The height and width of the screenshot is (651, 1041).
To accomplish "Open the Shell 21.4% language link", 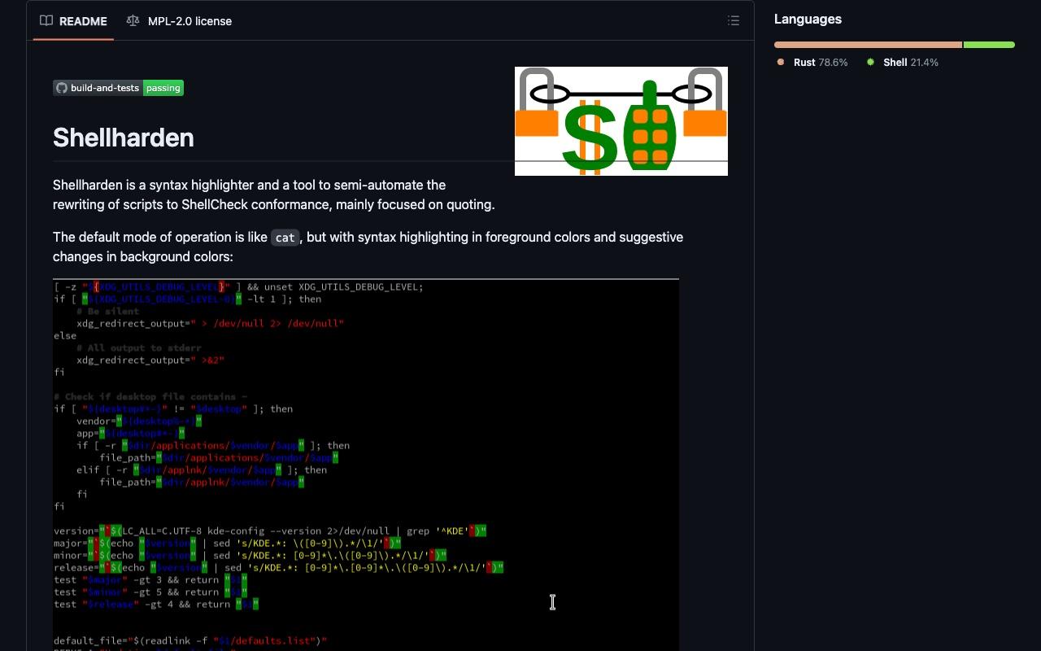I will [x=902, y=63].
